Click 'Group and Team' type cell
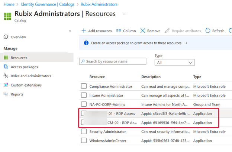232x152 pixels. (x=207, y=104)
